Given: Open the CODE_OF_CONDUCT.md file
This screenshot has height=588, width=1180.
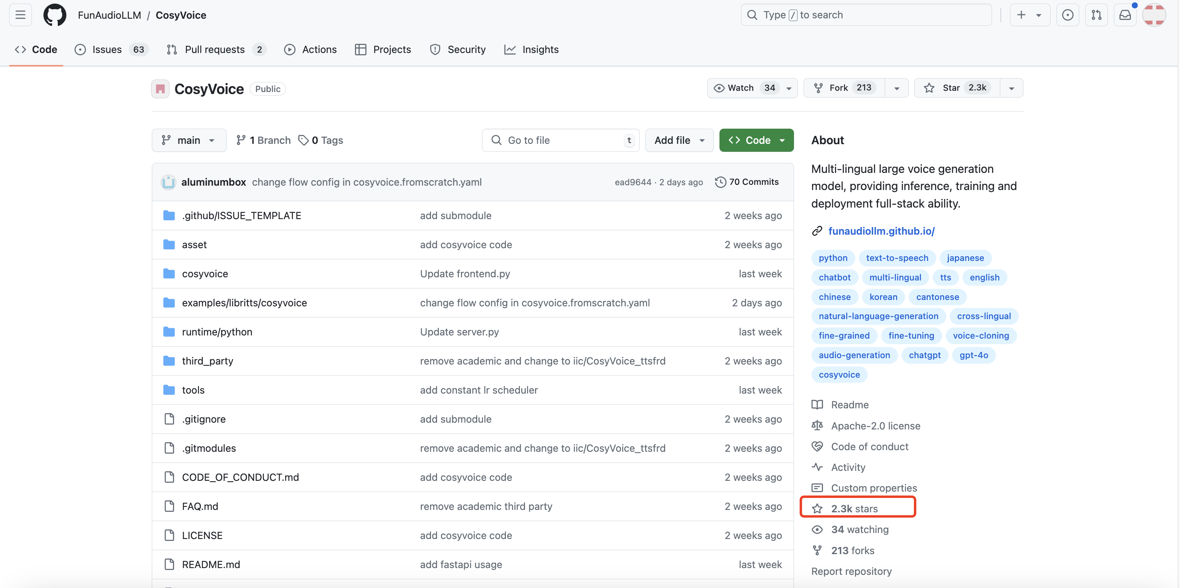Looking at the screenshot, I should [x=240, y=478].
